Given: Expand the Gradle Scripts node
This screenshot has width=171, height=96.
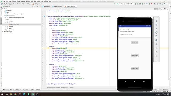Looking at the screenshot, I should click(x=3, y=32).
